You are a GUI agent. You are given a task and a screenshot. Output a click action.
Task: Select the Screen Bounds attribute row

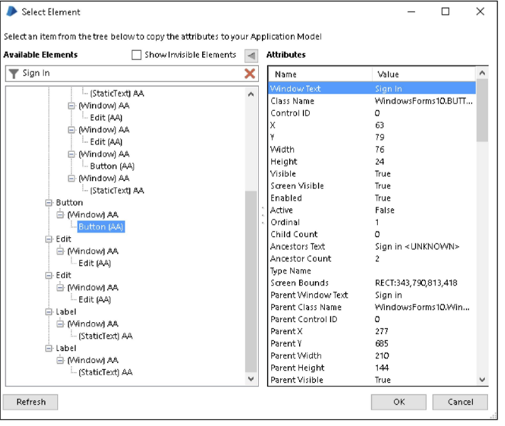(372, 283)
